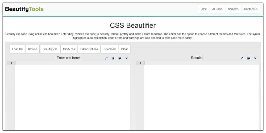Click the Minify css button
Viewport: 266px width, 133px height.
[69, 49]
